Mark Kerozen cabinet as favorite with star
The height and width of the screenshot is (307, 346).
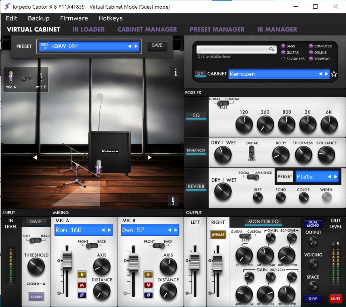(334, 74)
